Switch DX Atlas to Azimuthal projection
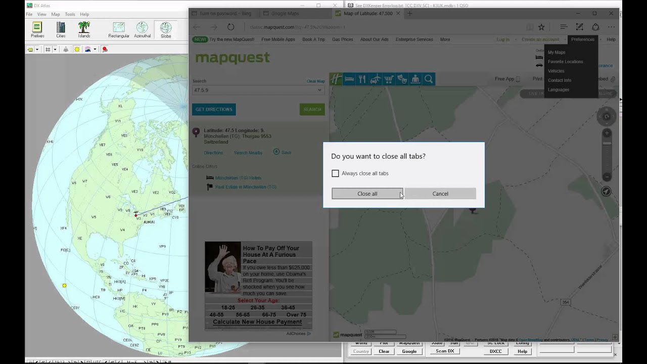 tap(142, 30)
